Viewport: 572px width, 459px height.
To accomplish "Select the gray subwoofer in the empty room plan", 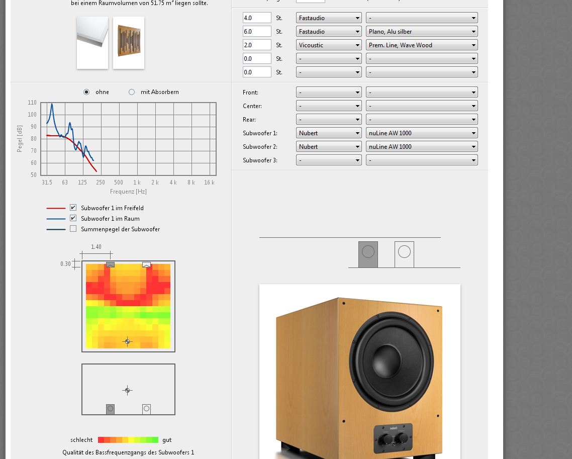I will [111, 409].
